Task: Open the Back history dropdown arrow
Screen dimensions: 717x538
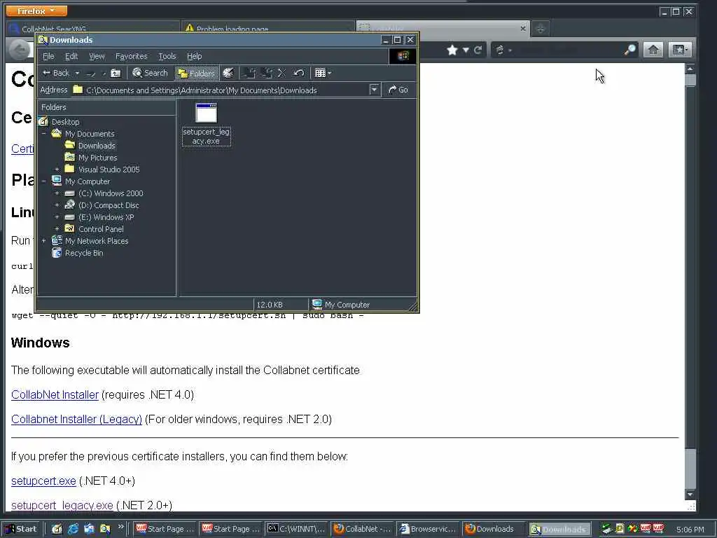Action: 77,73
